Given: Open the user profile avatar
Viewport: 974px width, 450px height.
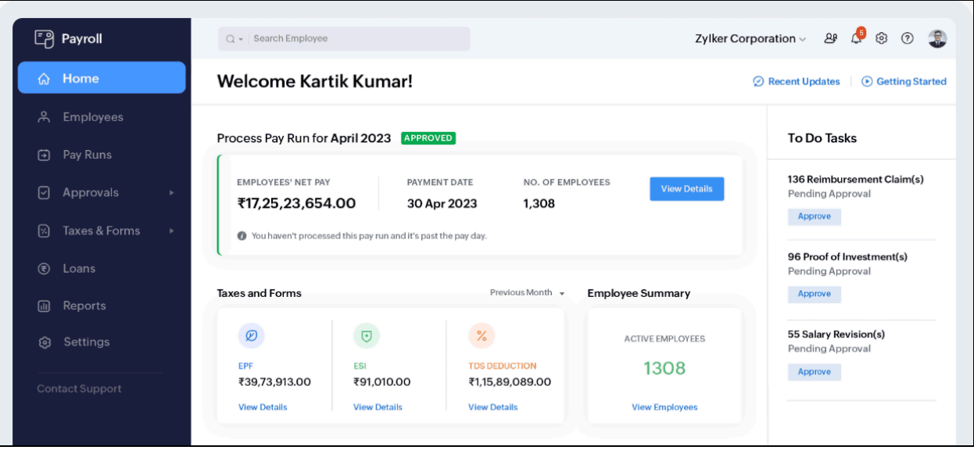Looking at the screenshot, I should 937,38.
